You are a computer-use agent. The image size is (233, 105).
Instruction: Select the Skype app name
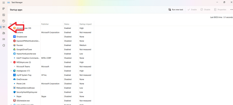click(x=19, y=96)
